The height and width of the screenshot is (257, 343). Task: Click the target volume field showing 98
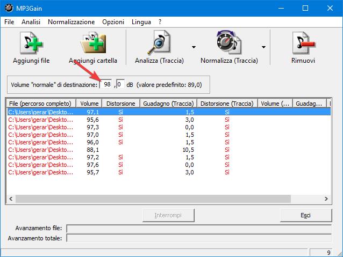(106, 84)
